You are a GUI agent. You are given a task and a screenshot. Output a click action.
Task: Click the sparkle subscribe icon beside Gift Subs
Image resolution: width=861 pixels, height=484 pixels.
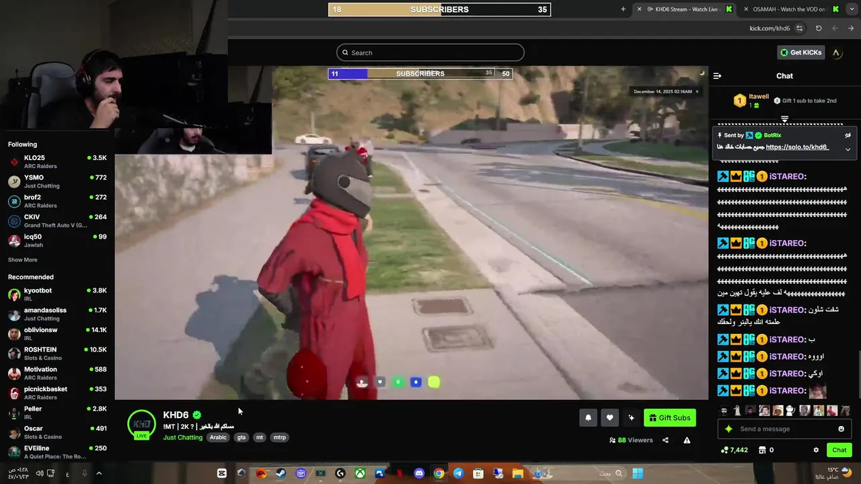(631, 417)
